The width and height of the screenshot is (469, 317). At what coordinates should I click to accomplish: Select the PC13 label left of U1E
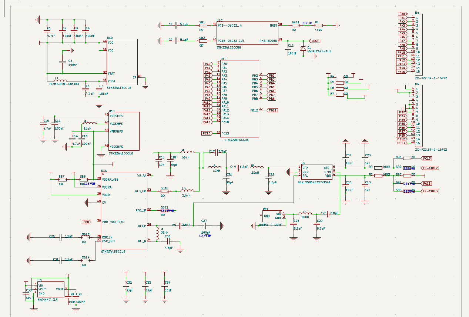click(x=207, y=133)
